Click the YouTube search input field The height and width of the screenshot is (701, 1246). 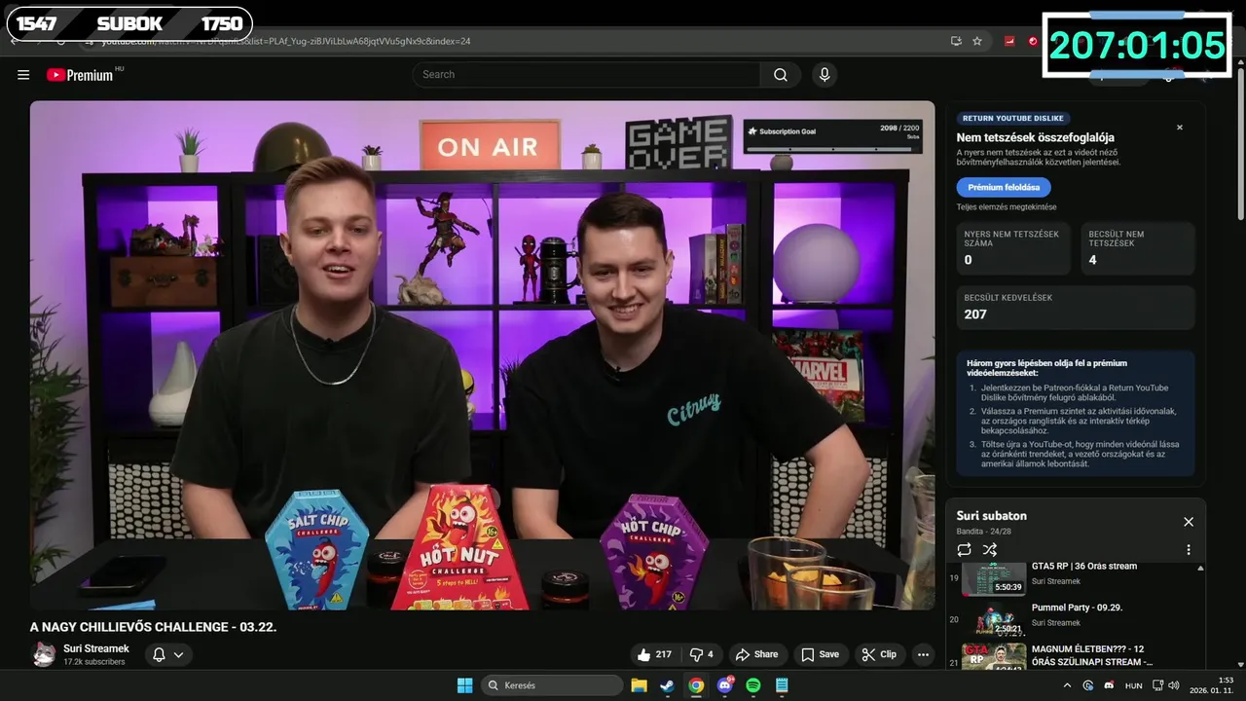pos(587,75)
